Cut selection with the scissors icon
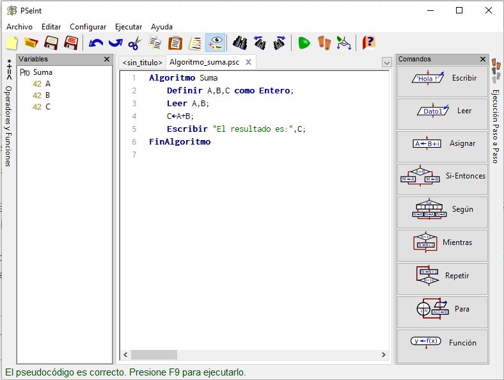This screenshot has height=380, width=504. [x=135, y=43]
